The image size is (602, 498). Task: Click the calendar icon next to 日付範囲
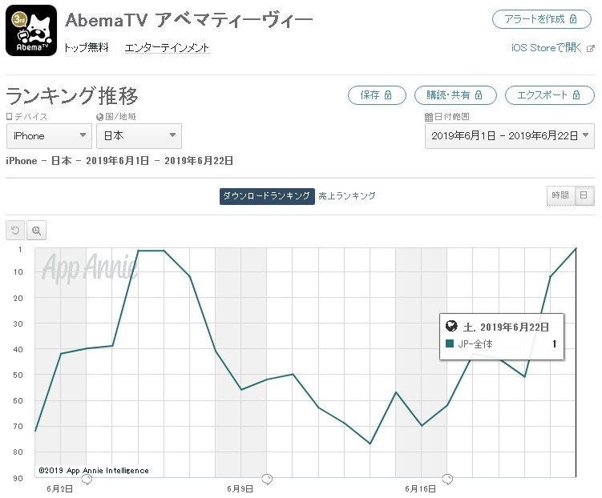[429, 117]
